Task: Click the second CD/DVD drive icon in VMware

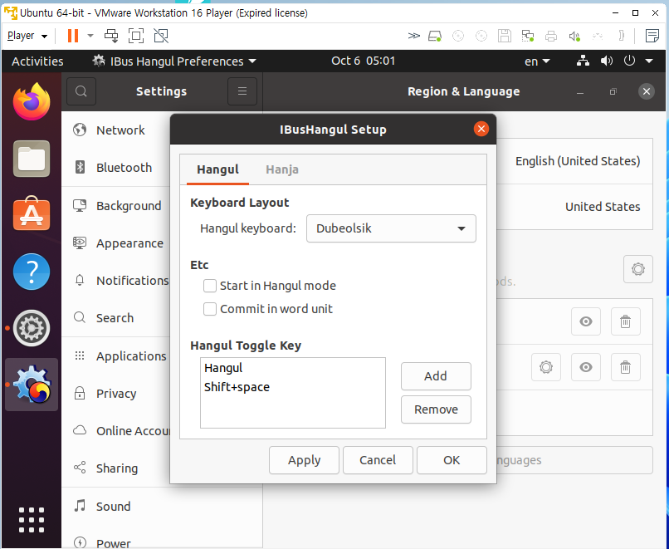Action: [x=481, y=37]
